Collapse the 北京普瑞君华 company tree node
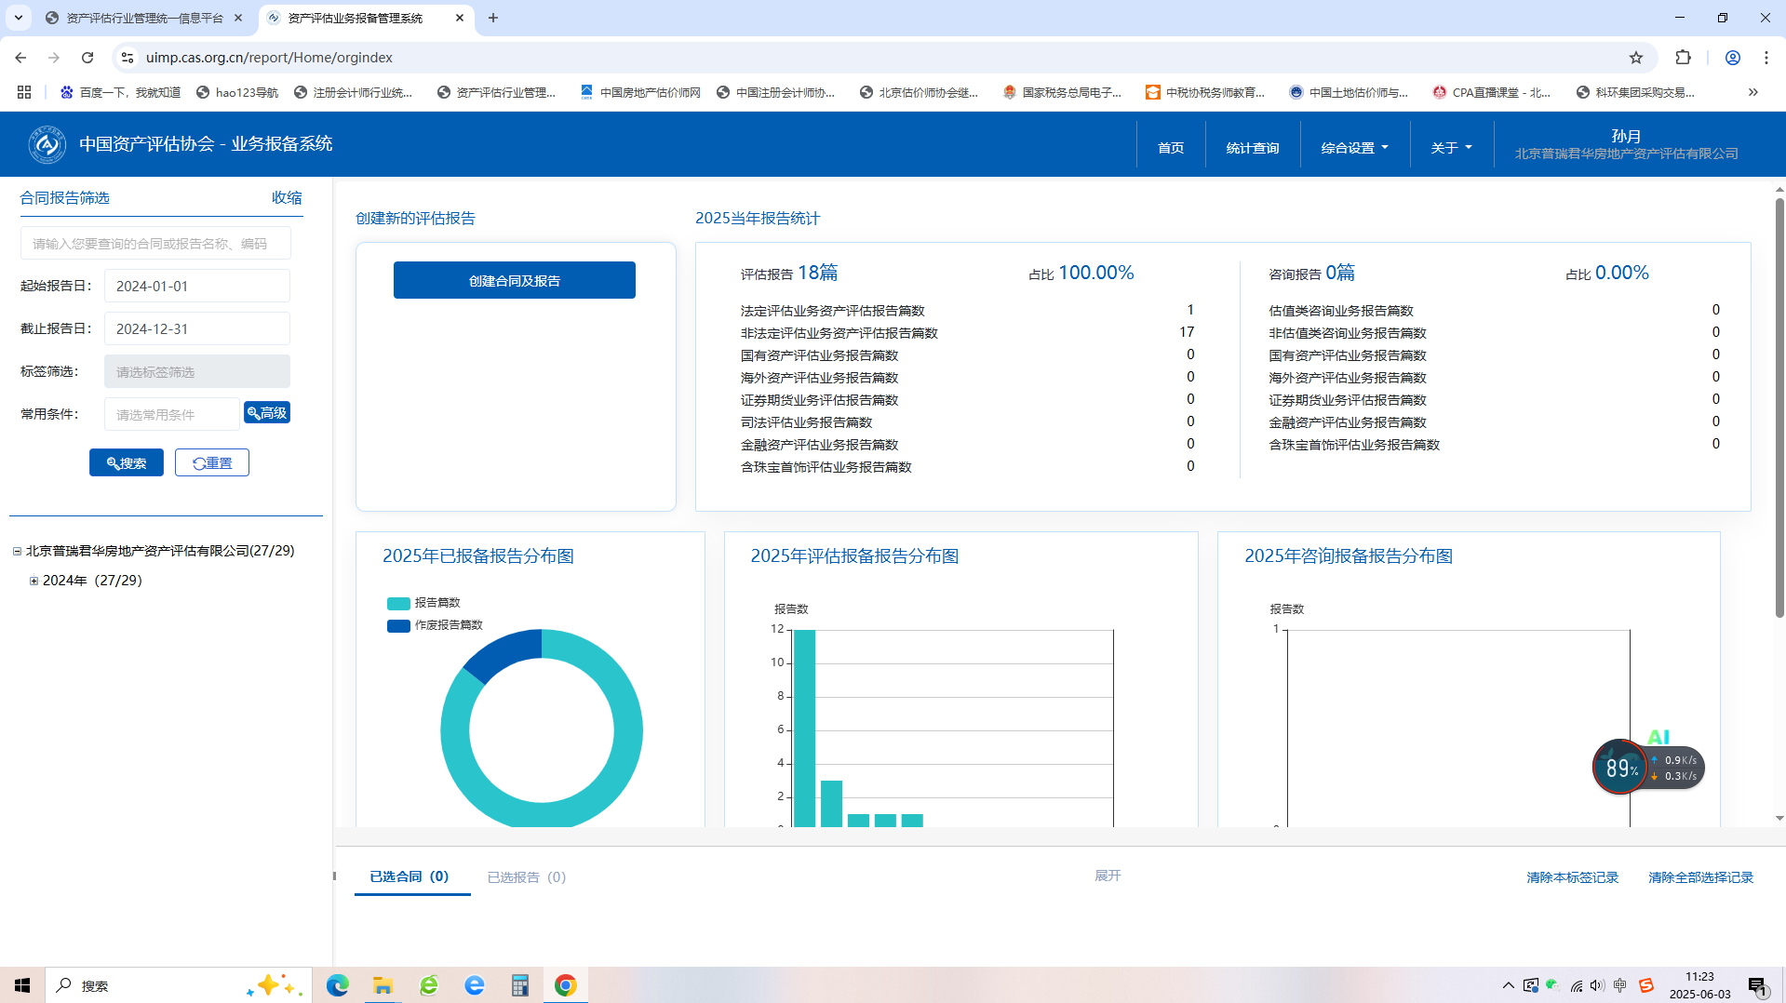This screenshot has width=1786, height=1003. tap(17, 552)
